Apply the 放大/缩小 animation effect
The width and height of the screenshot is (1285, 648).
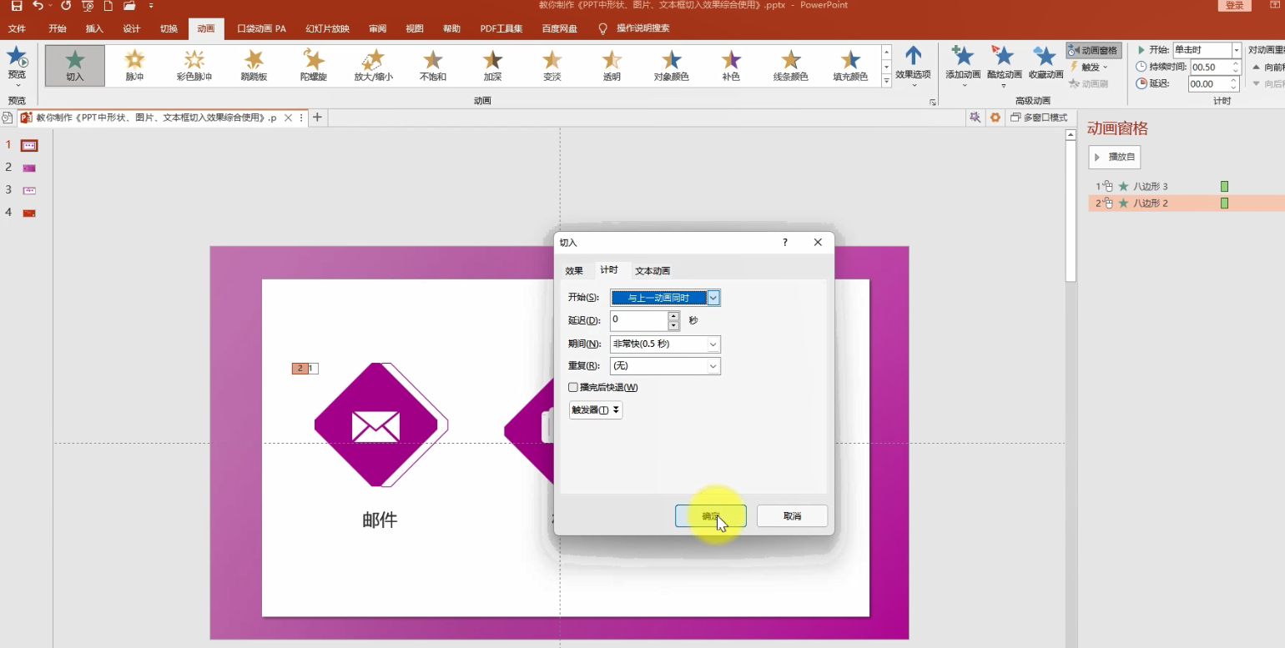373,65
